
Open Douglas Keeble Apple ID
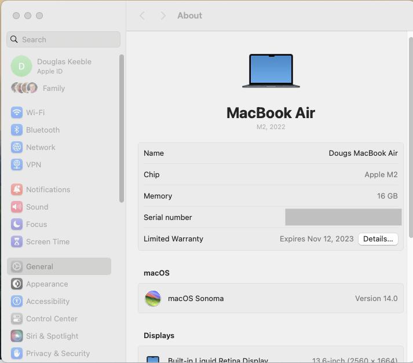point(51,66)
